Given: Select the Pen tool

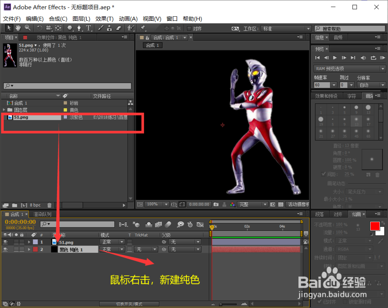Looking at the screenshot, I should tap(79, 28).
